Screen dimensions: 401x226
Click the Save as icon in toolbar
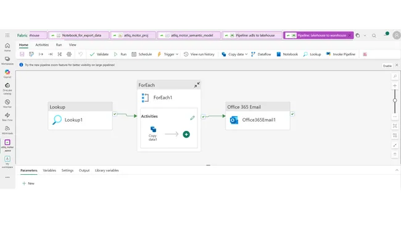[x=31, y=54]
